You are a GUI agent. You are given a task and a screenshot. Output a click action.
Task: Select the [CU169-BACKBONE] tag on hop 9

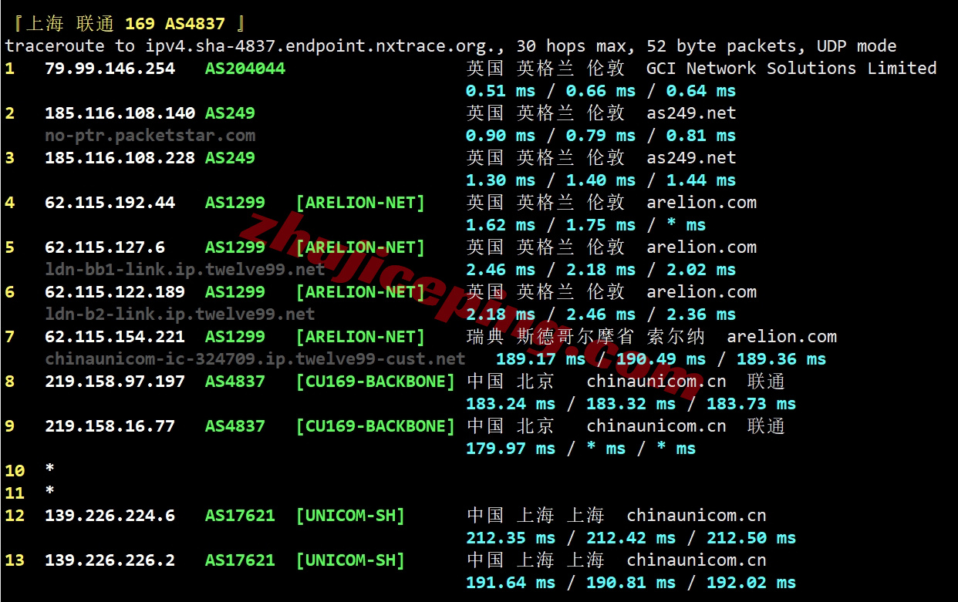(x=376, y=425)
